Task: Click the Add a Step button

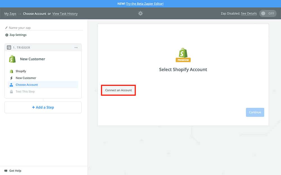Action: (43, 108)
